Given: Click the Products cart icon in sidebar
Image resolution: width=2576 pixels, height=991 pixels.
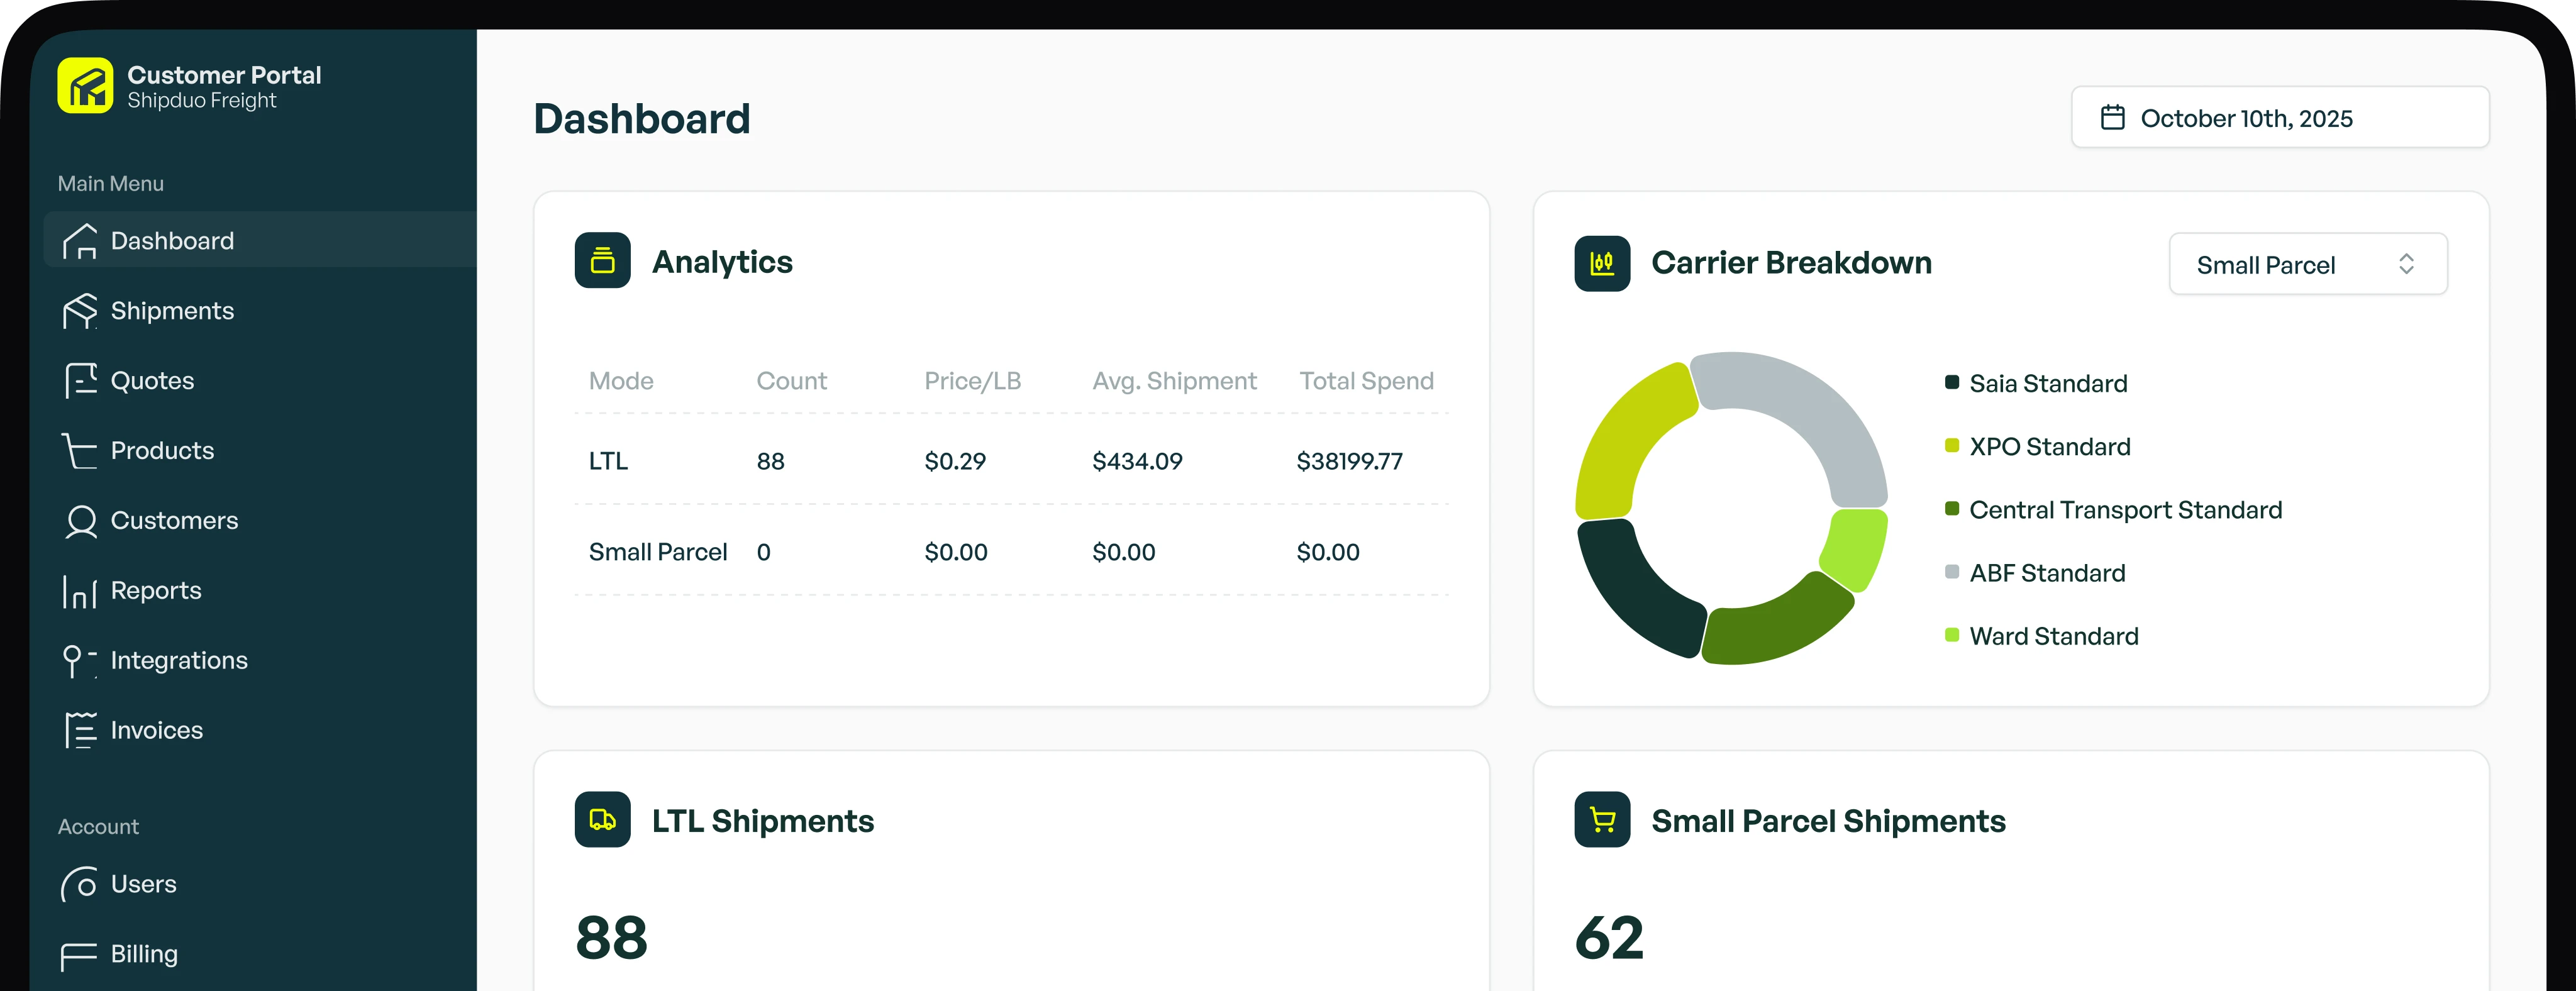Looking at the screenshot, I should 80,451.
